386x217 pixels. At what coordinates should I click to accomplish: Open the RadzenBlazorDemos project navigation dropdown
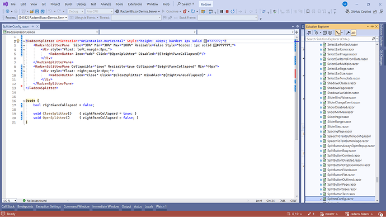tap(50, 32)
